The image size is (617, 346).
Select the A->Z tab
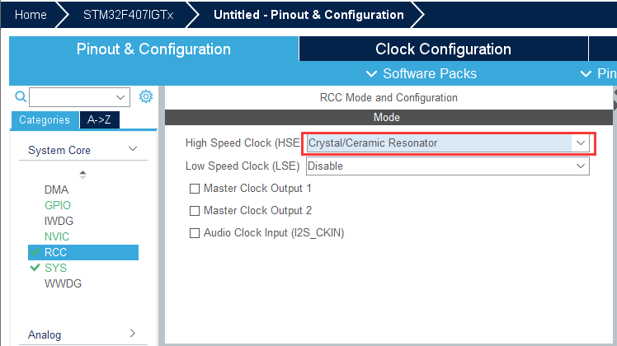click(99, 120)
